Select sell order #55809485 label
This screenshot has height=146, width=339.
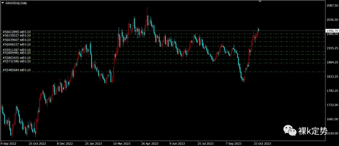click(17, 53)
